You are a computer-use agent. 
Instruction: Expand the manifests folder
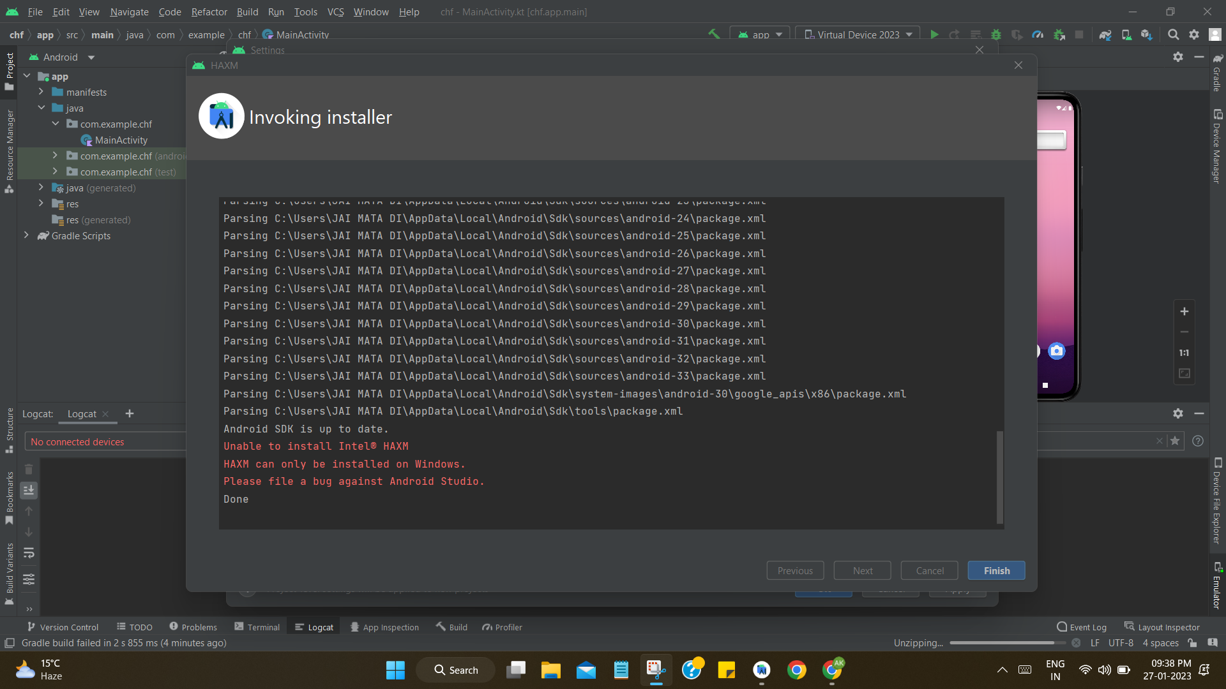point(42,92)
